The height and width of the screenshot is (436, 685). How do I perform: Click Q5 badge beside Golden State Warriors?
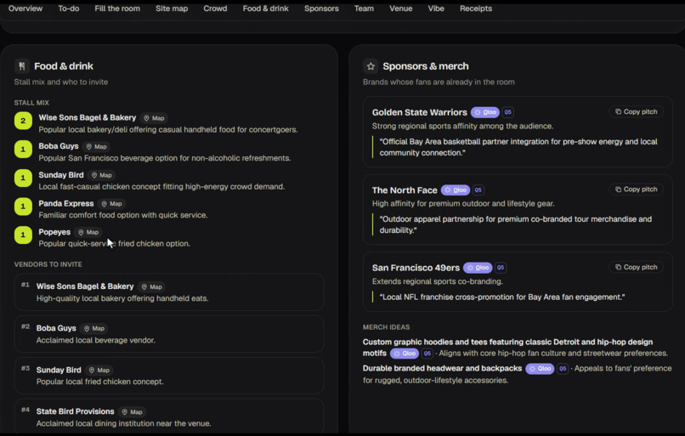(x=507, y=112)
